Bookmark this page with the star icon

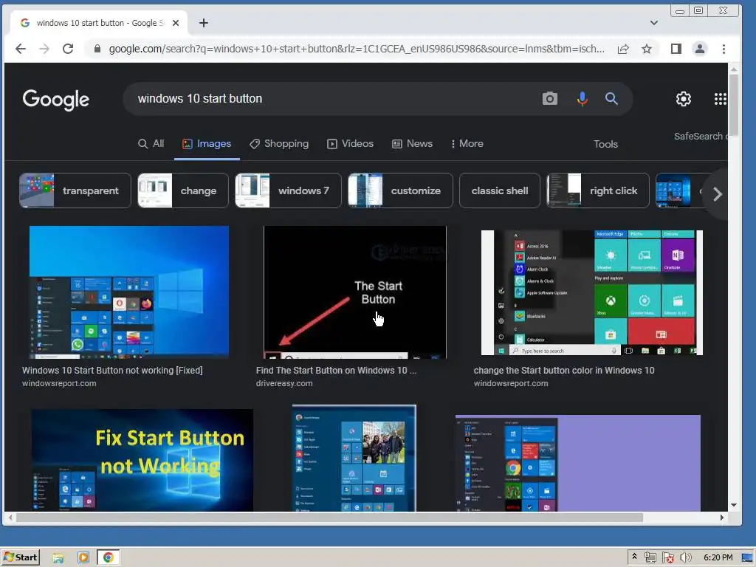[x=647, y=49]
